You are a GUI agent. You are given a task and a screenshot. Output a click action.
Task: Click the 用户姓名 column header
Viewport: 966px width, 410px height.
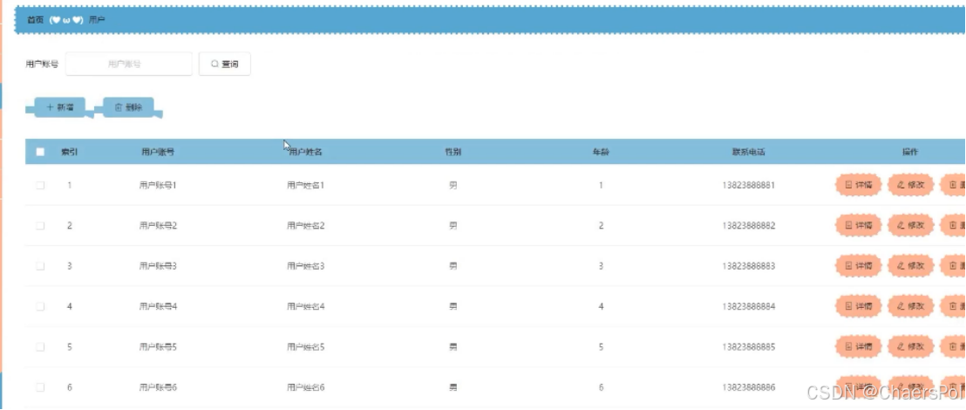305,153
